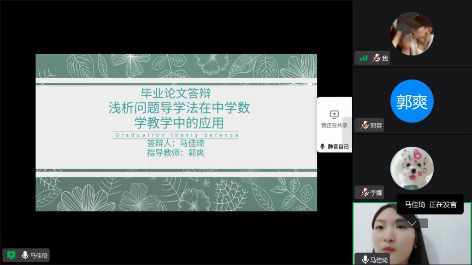Select the blue 郭爽 avatar circle

412,101
